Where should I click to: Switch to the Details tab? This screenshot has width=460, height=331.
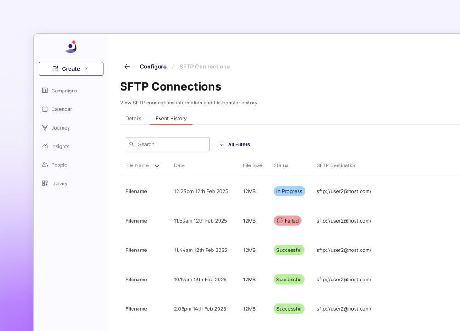click(x=133, y=118)
